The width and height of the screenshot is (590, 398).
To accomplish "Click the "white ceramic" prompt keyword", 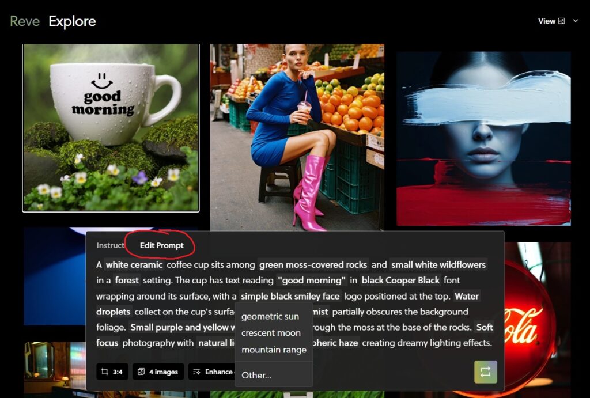I will (x=133, y=265).
